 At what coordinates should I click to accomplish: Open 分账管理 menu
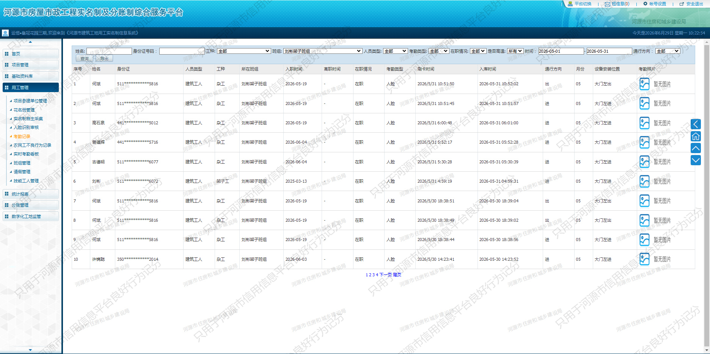(31, 205)
